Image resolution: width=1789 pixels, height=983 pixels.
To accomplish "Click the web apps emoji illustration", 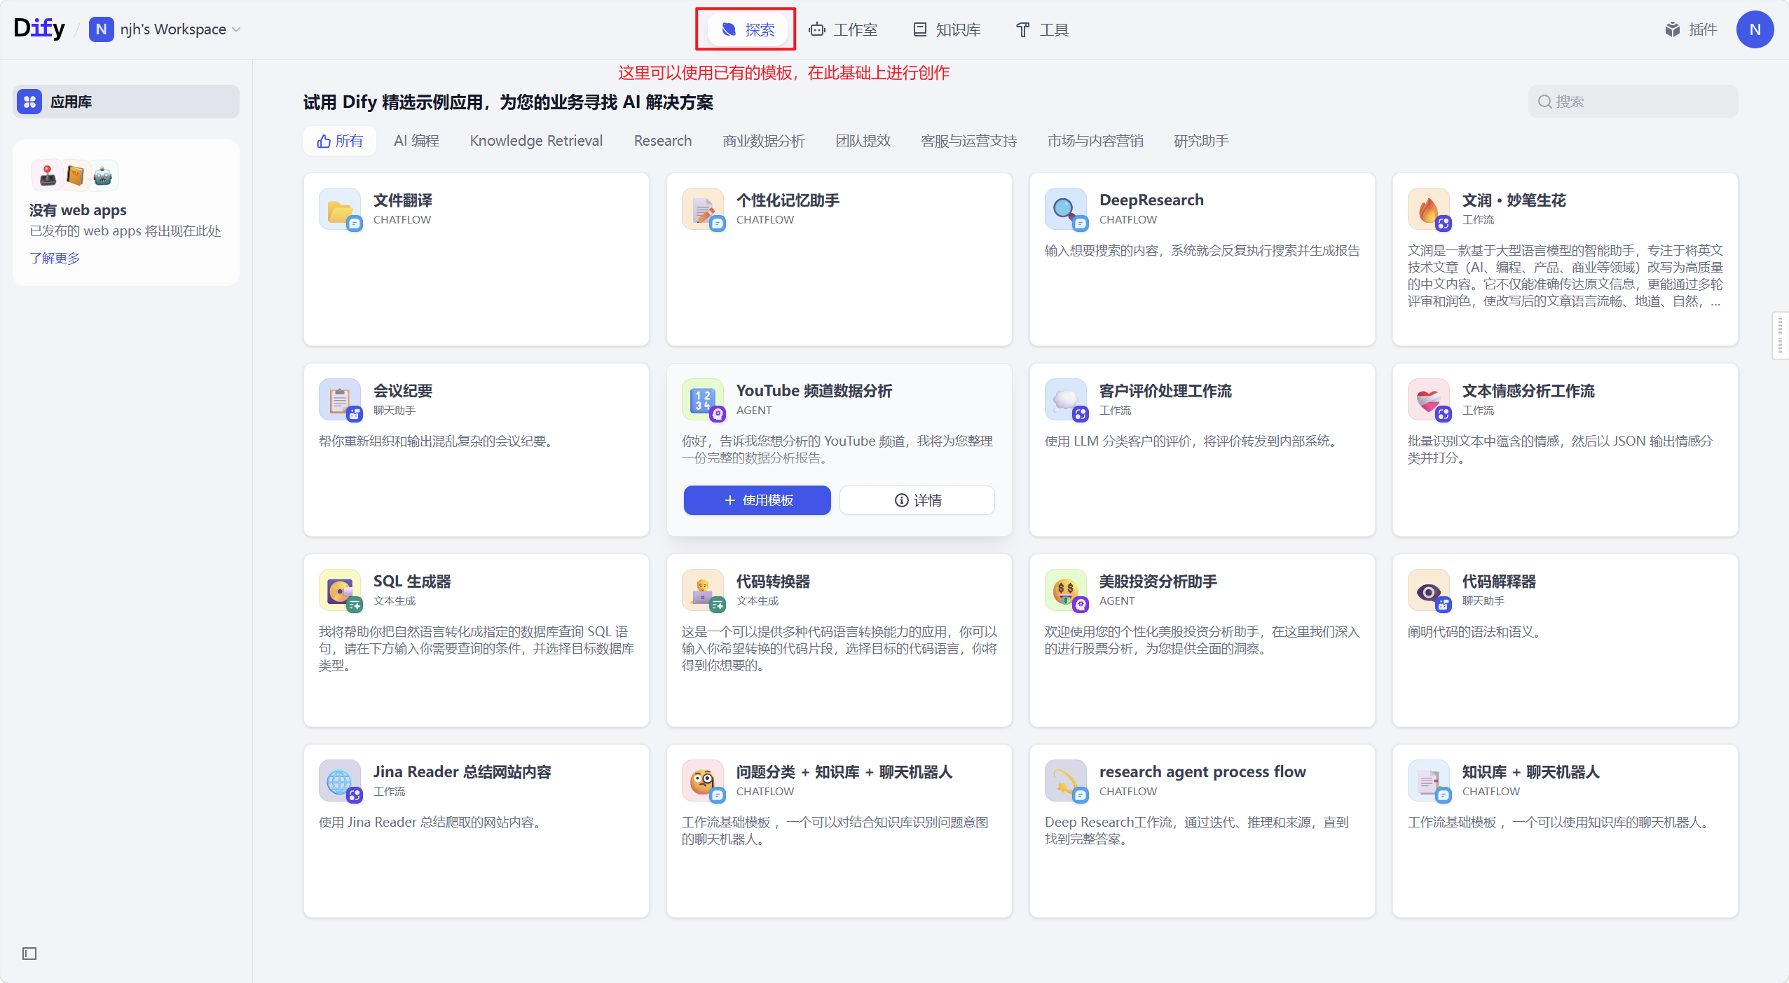I will point(75,175).
